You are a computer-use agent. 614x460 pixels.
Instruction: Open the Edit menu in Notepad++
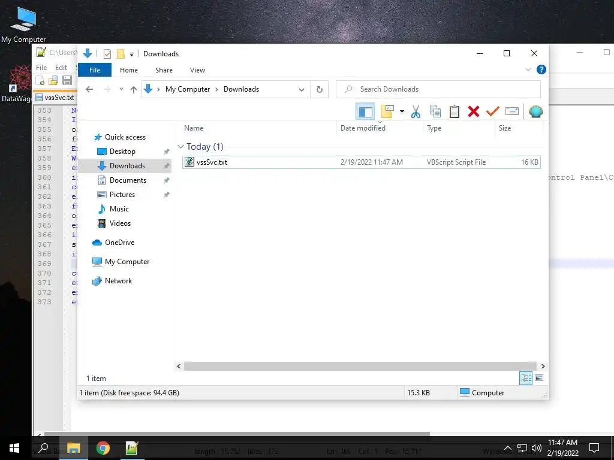coord(61,67)
